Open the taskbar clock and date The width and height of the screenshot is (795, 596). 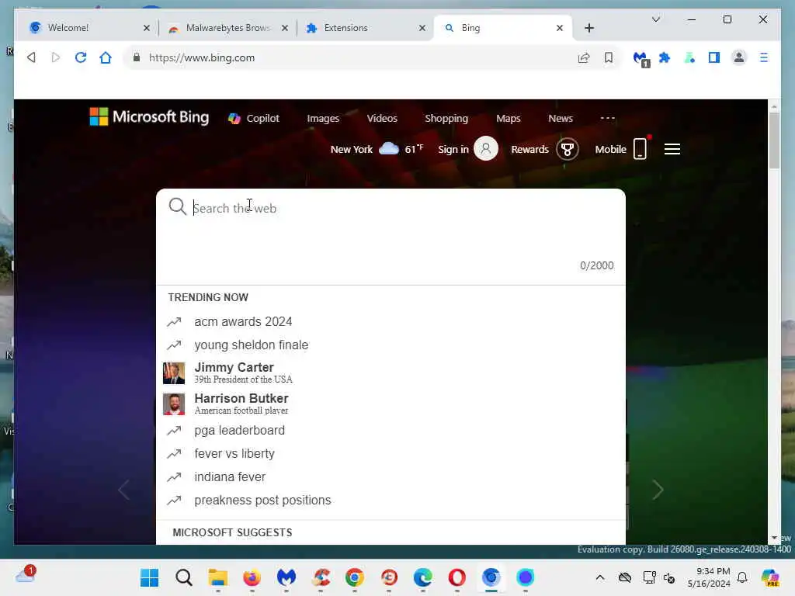710,577
